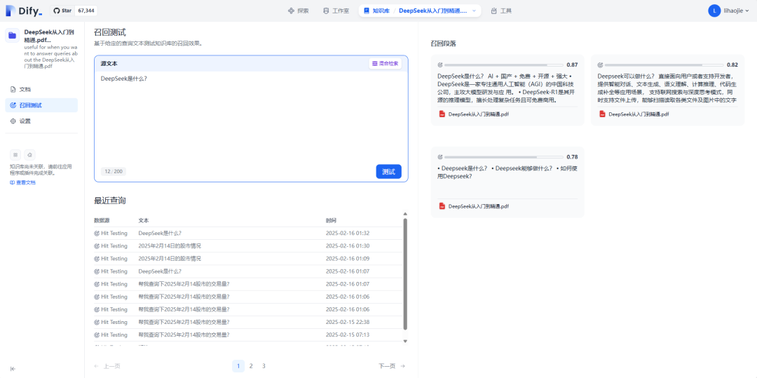Click the score bar of 0.78 result
Screen dimensions: 757x378
[x=503, y=157]
